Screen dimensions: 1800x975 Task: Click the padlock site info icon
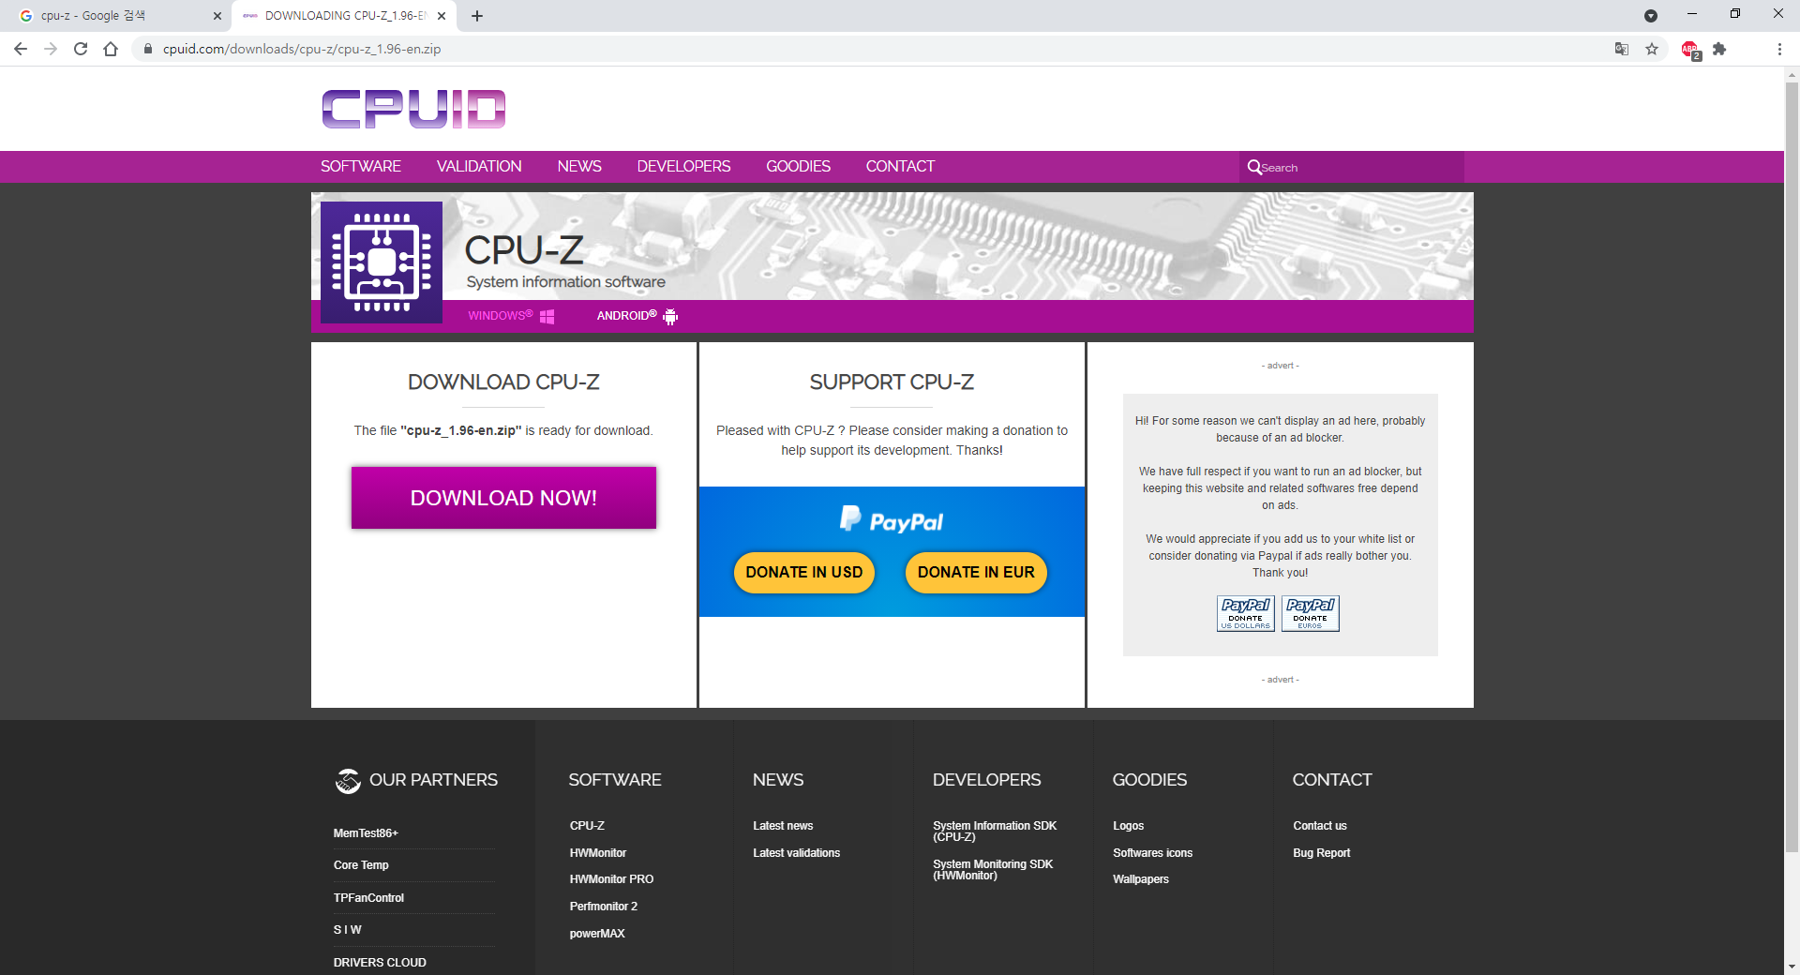tap(147, 49)
